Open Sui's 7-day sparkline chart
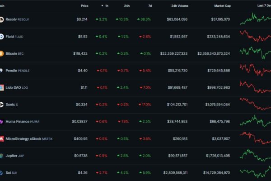Viewport: 271px width, 181px height. (255, 172)
